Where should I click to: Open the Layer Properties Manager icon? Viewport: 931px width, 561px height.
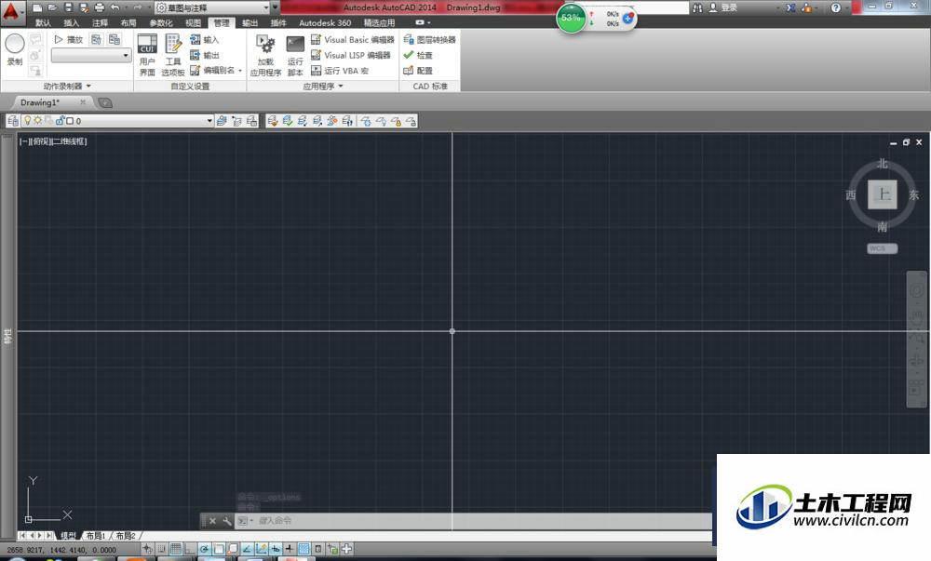pos(13,121)
